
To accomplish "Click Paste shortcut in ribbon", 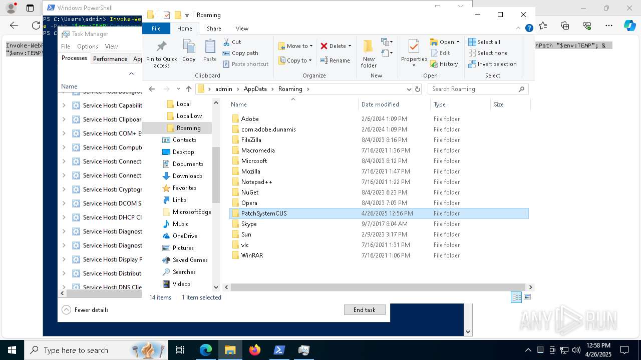I will tap(245, 64).
